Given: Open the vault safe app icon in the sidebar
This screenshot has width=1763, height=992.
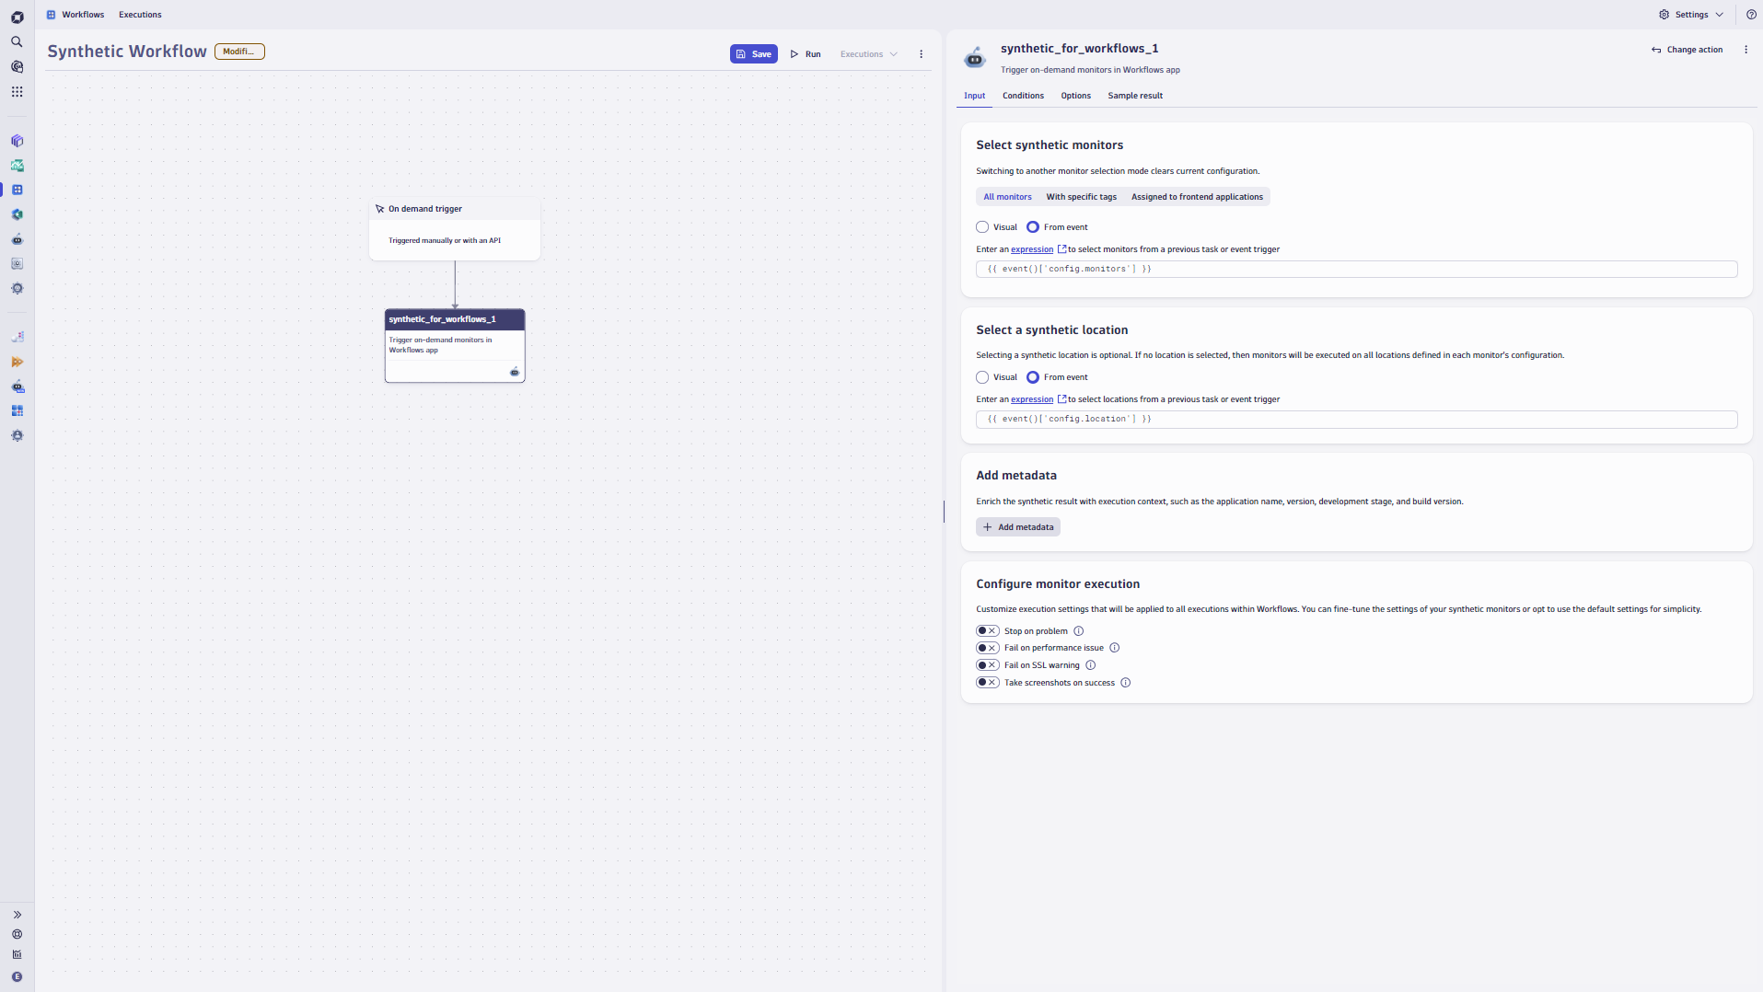Looking at the screenshot, I should click(17, 264).
